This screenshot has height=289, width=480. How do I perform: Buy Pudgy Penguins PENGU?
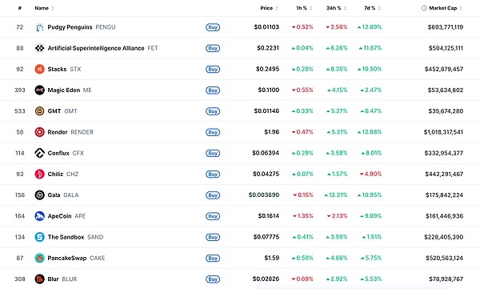tap(213, 27)
